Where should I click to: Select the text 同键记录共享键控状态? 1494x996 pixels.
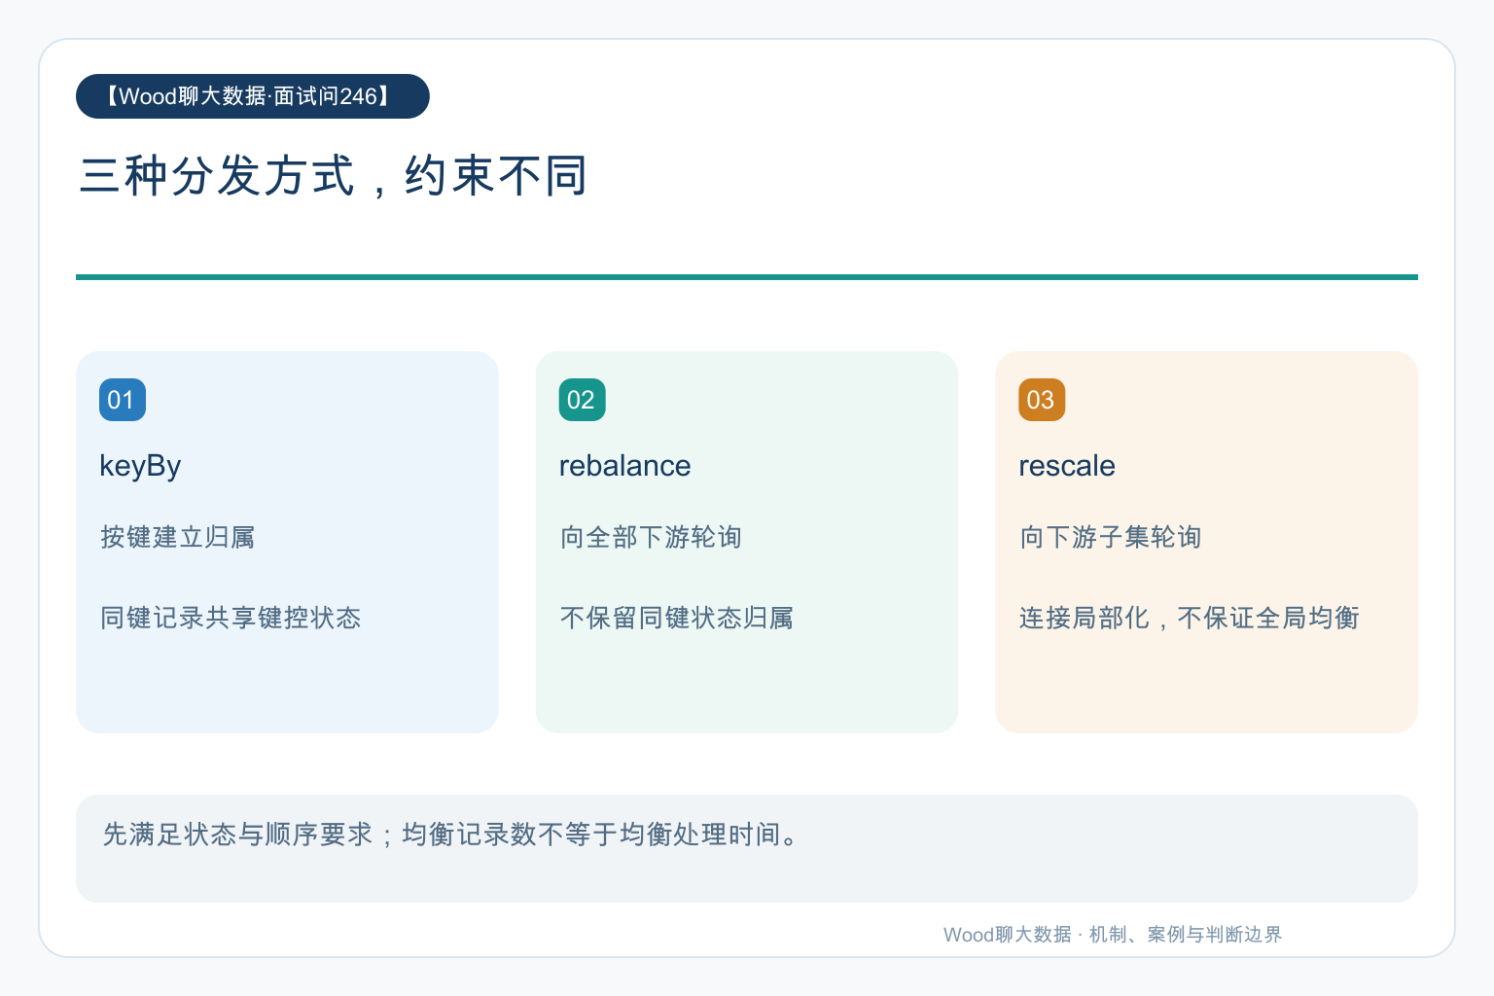231,618
